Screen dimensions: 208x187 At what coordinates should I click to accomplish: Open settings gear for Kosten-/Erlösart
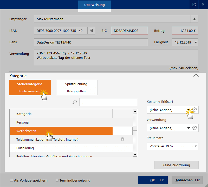click(x=194, y=110)
